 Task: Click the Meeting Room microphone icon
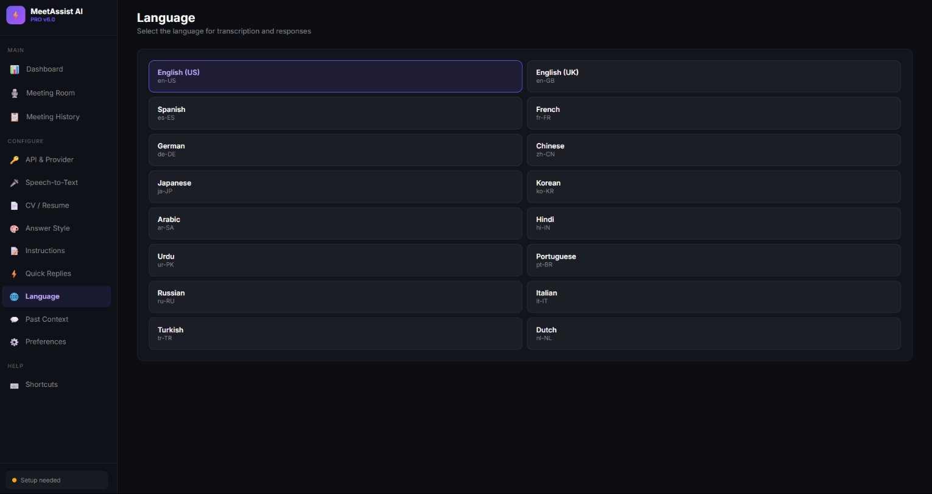point(15,93)
